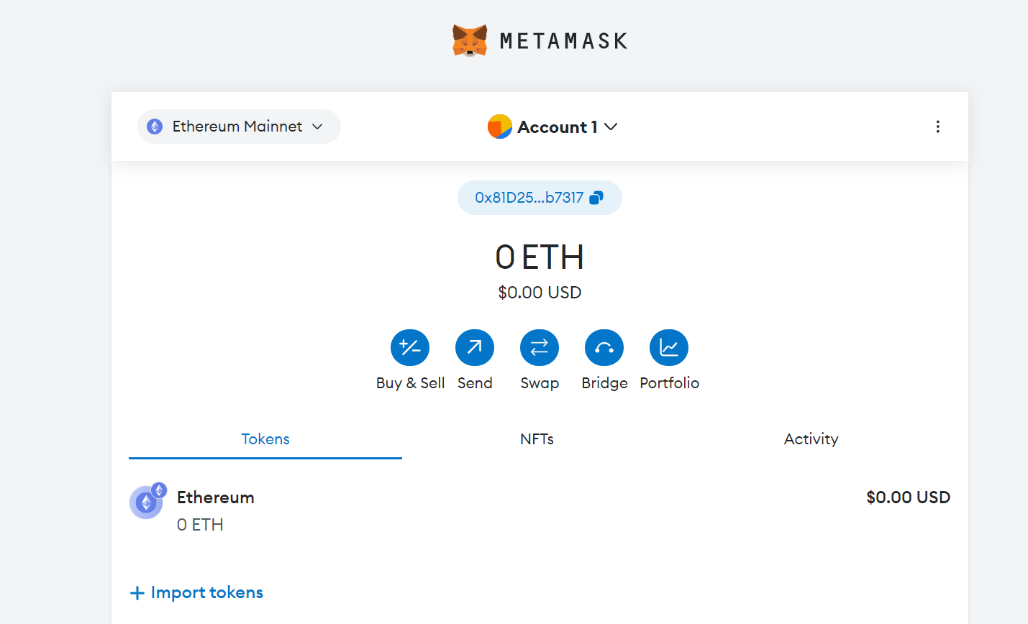Click the MetaMask fox logo
The height and width of the screenshot is (624, 1028).
pos(470,40)
